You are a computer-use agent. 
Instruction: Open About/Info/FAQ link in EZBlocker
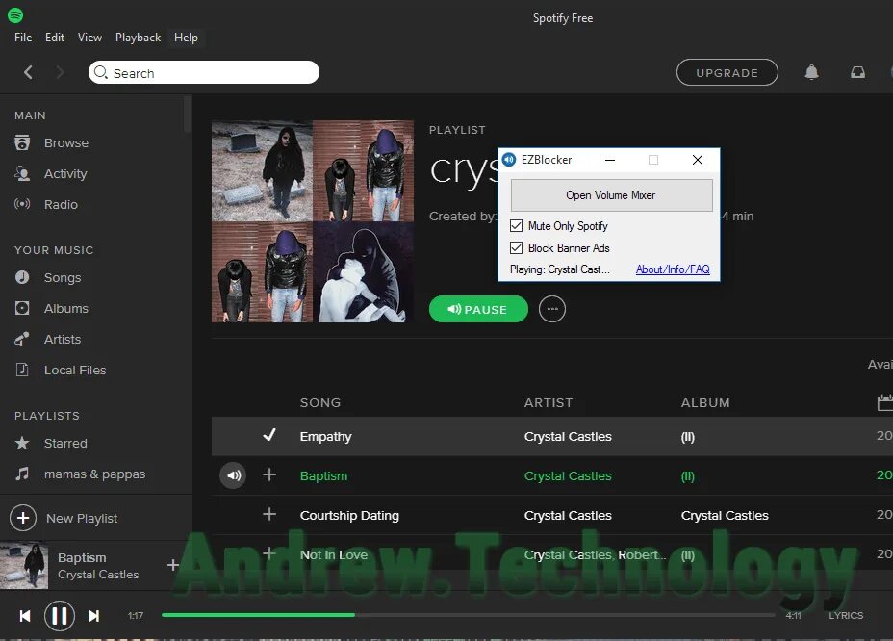tap(673, 269)
